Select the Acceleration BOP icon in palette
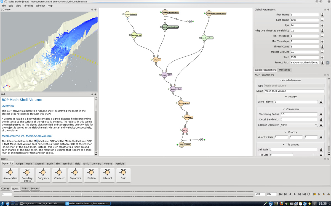Viewport: 331px width, 206px height. tap(10, 175)
